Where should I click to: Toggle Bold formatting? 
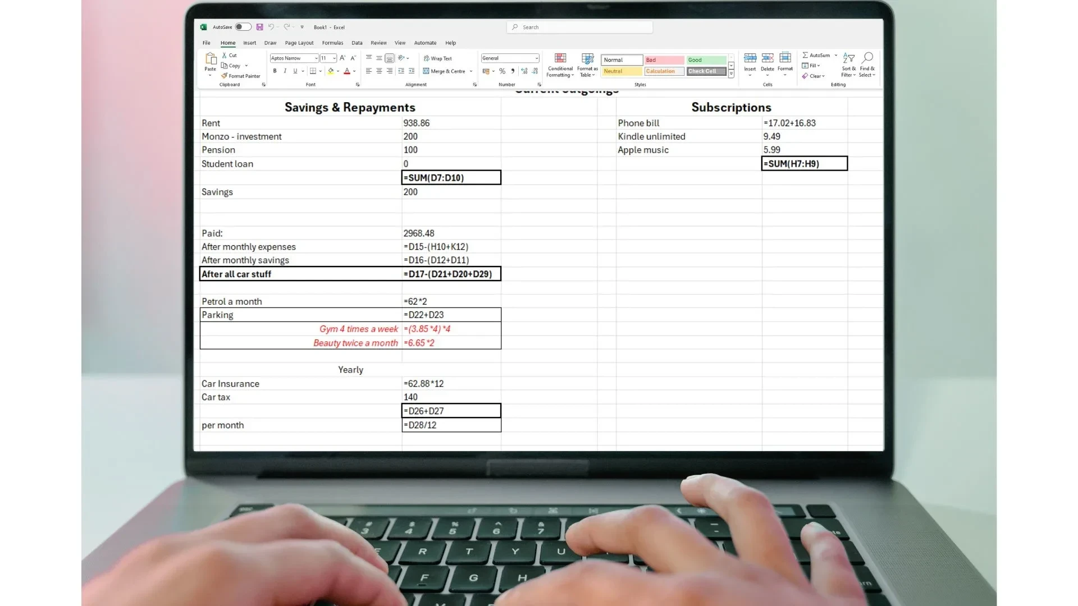click(275, 71)
